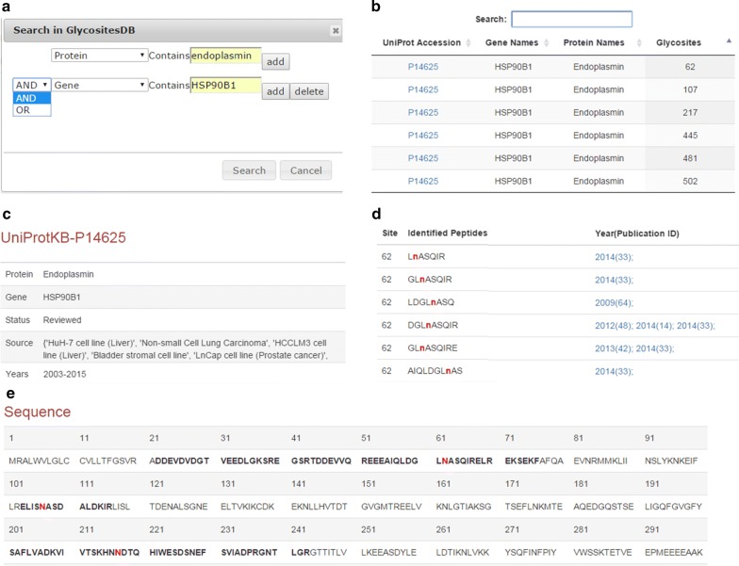Click the table Search input box
Viewport: 739px width, 566px height.
[571, 19]
